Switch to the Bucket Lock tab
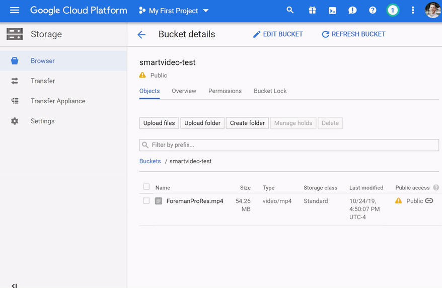442x288 pixels. [270, 91]
